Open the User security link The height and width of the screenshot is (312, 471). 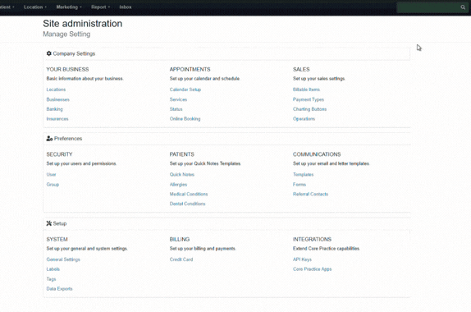pos(51,175)
